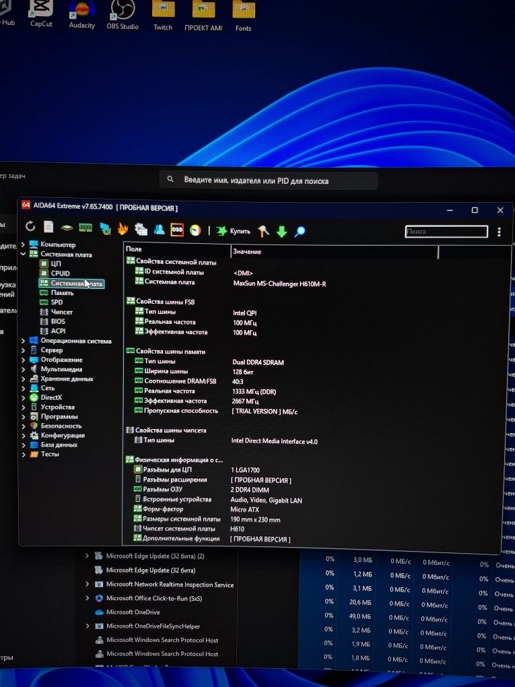The image size is (515, 687).
Task: Expand Microsoft Office Click-to-Run (SxS) row
Action: 87,598
